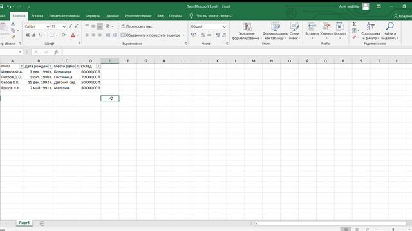Screen dimensions: 412x231
Task: Apply percent style with the % icon
Action: (x=203, y=35)
